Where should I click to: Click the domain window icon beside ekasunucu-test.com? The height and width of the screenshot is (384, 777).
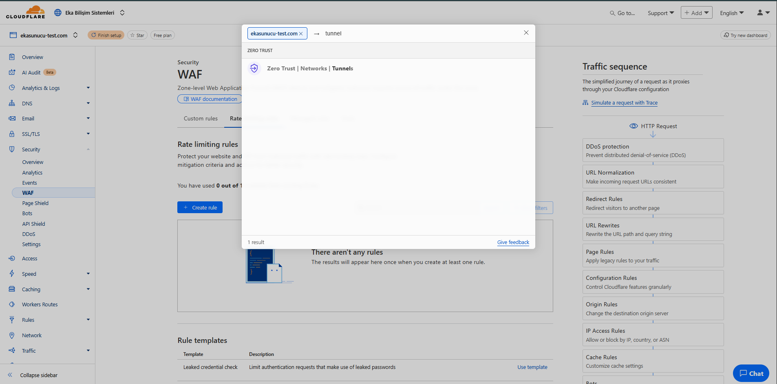(13, 35)
